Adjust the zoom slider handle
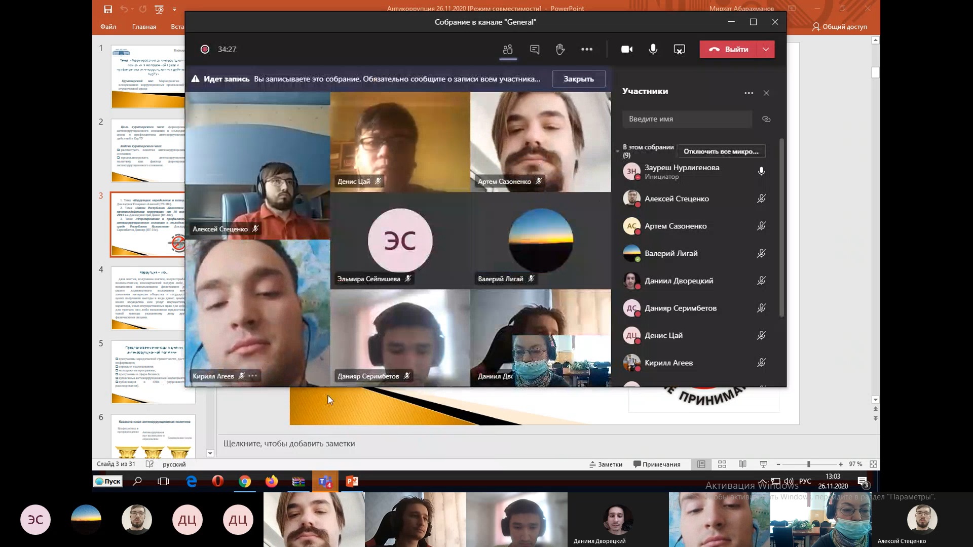Image resolution: width=973 pixels, height=547 pixels. [x=809, y=464]
